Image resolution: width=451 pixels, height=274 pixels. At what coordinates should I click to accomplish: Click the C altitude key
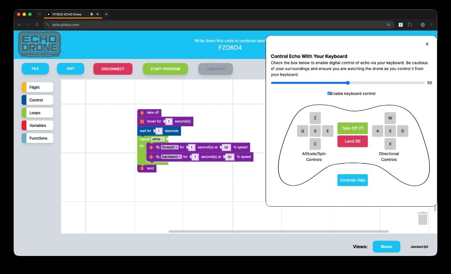315,144
